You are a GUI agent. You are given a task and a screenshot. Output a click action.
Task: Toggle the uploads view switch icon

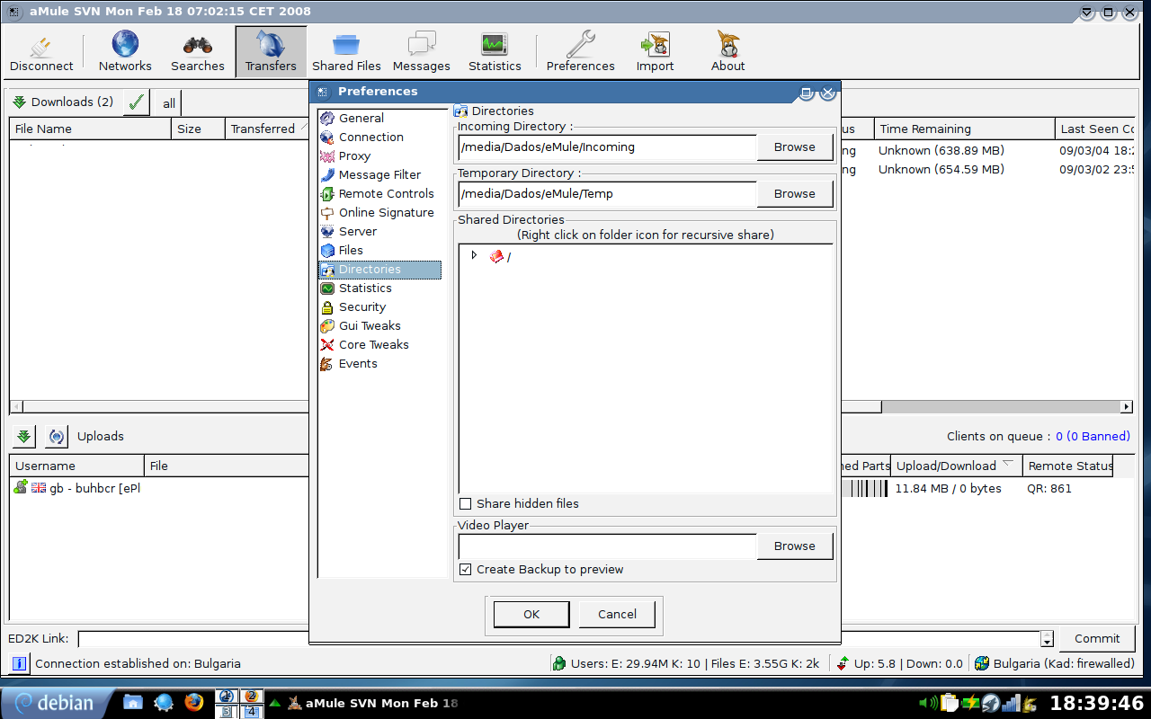[x=57, y=437]
